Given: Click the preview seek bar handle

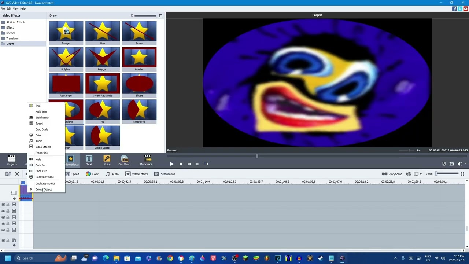Looking at the screenshot, I should point(257,157).
